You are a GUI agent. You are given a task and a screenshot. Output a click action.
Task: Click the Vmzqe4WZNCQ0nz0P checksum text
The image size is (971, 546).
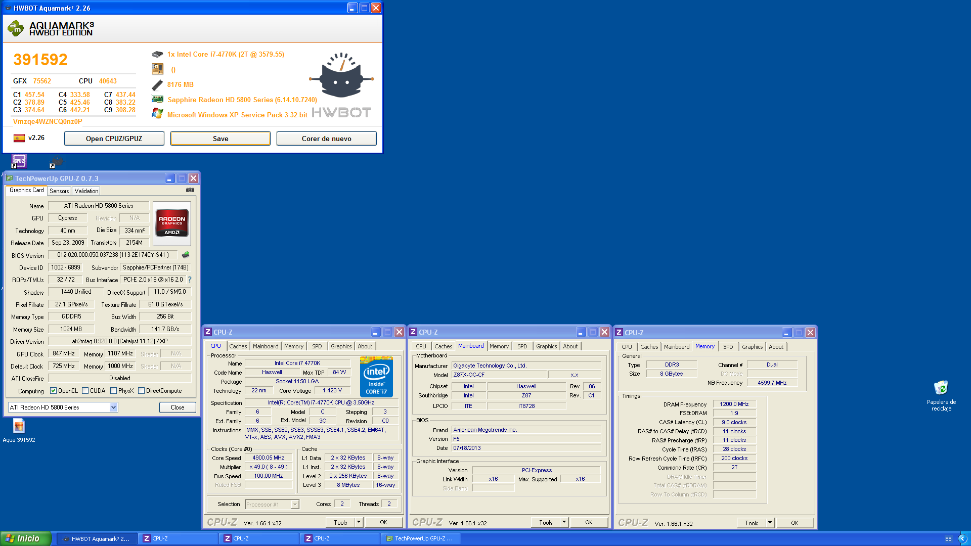[x=48, y=122]
